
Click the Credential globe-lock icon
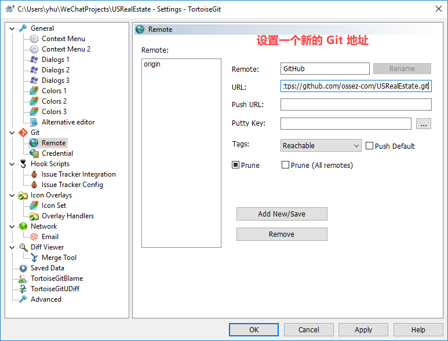point(34,153)
